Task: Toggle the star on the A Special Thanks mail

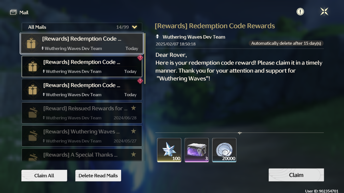Action: 133,154
